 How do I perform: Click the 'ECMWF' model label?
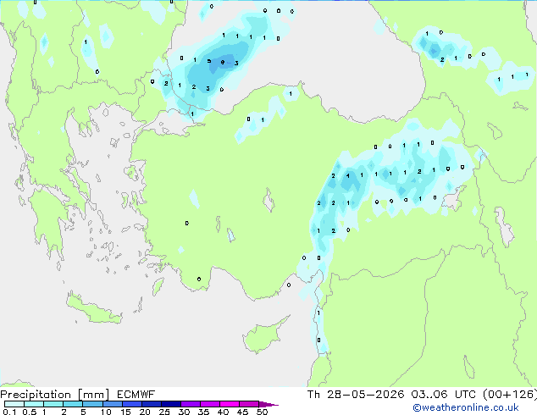(x=136, y=395)
